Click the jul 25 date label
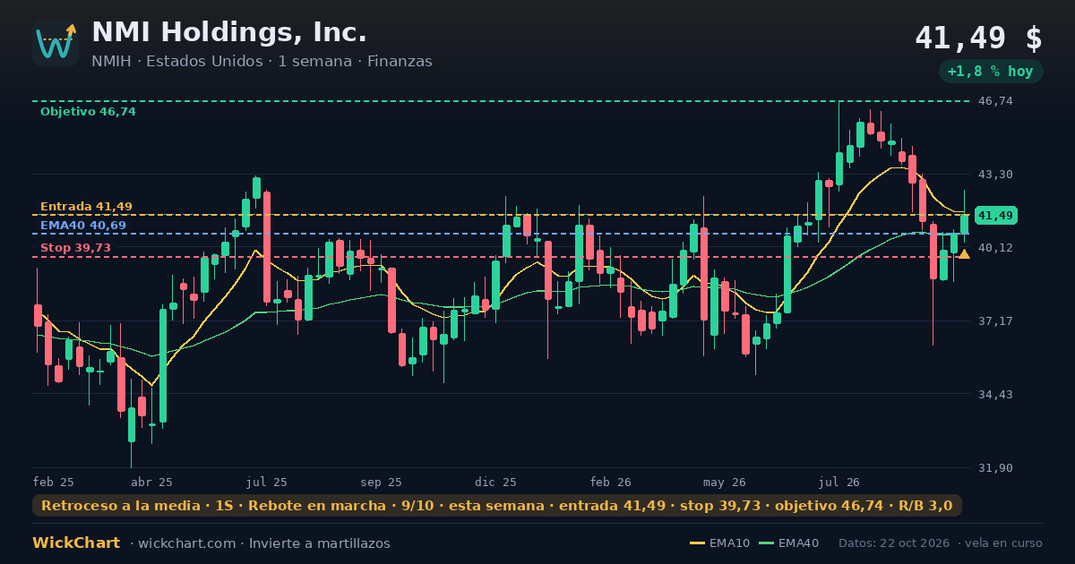 coord(267,482)
